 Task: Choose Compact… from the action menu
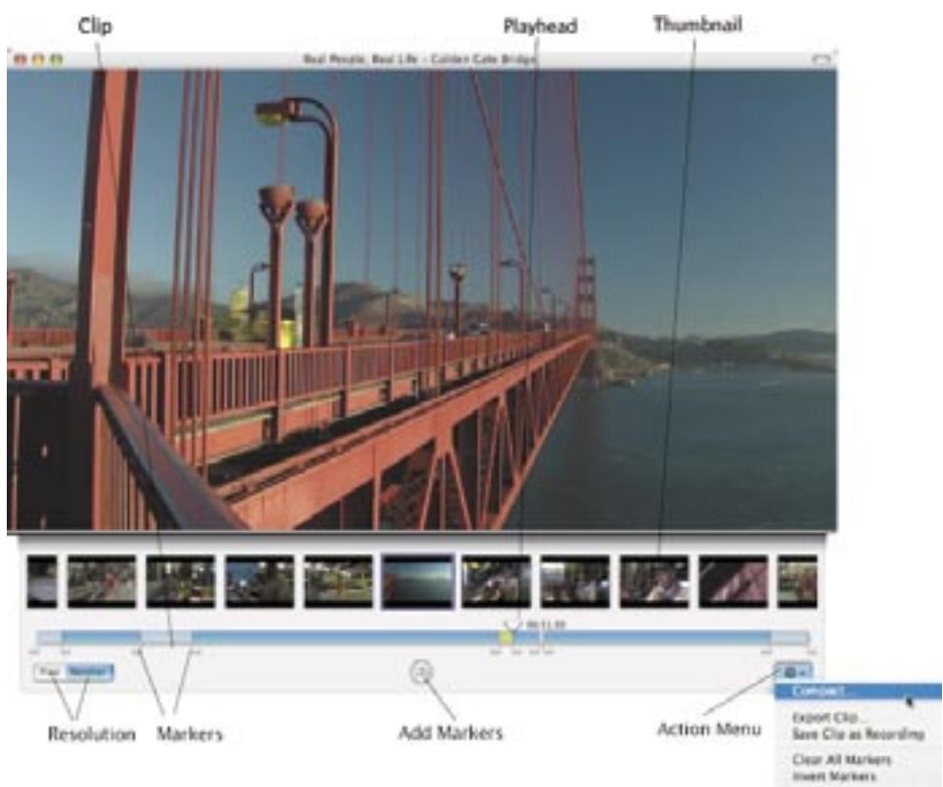tap(858, 691)
